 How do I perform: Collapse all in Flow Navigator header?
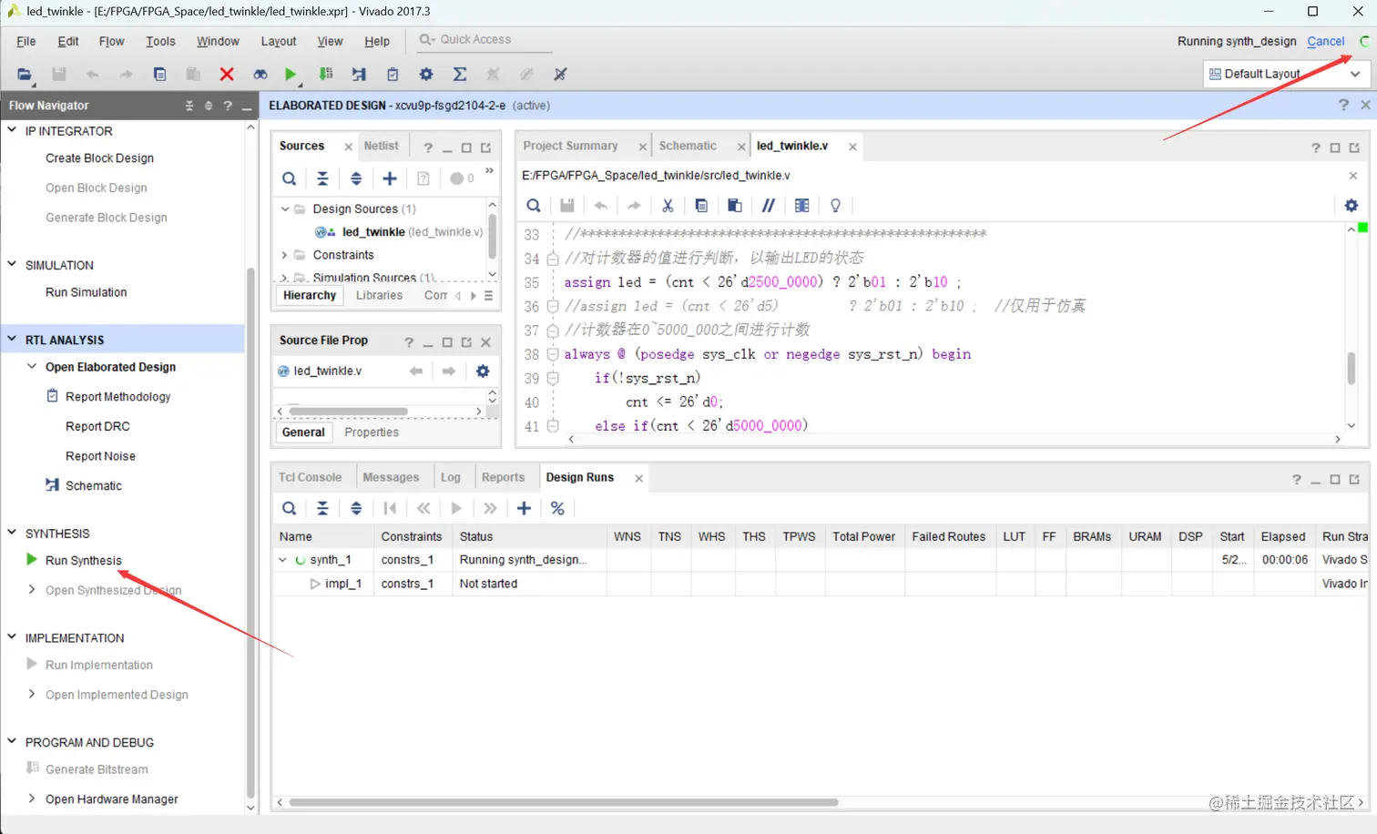[x=189, y=106]
